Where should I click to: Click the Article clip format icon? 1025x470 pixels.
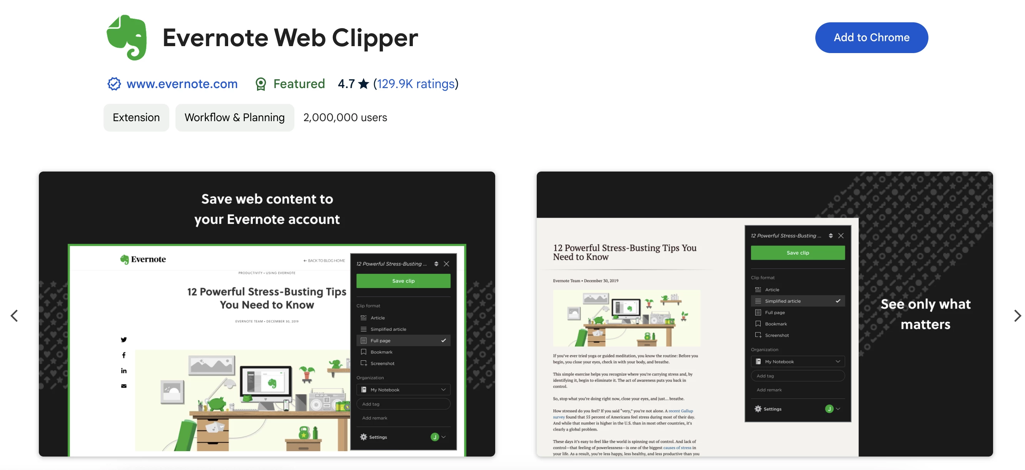364,317
